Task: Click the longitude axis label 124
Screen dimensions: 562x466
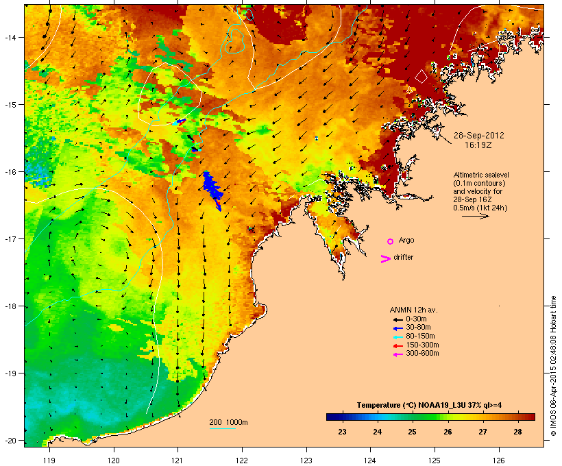Action: [x=370, y=461]
